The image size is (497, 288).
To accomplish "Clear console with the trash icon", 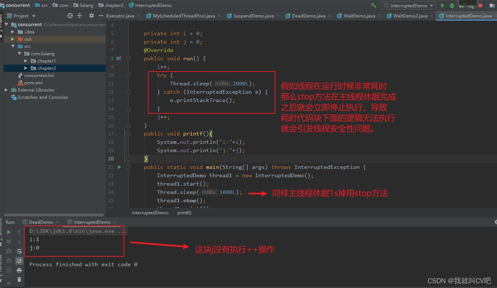I will [19, 279].
